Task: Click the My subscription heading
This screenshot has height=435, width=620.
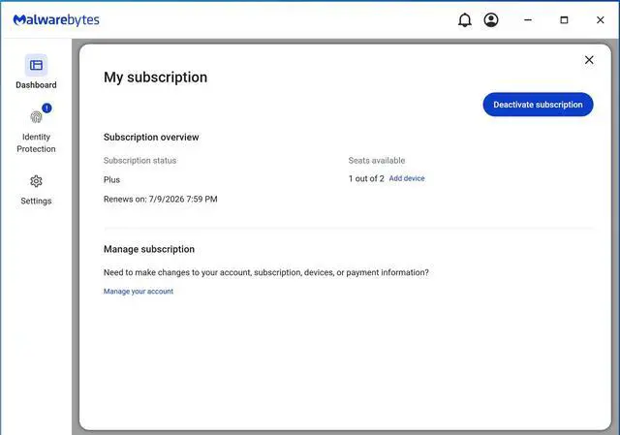Action: (x=155, y=78)
